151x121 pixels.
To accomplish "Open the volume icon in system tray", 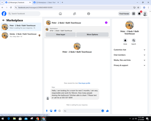I will [x=136, y=119].
